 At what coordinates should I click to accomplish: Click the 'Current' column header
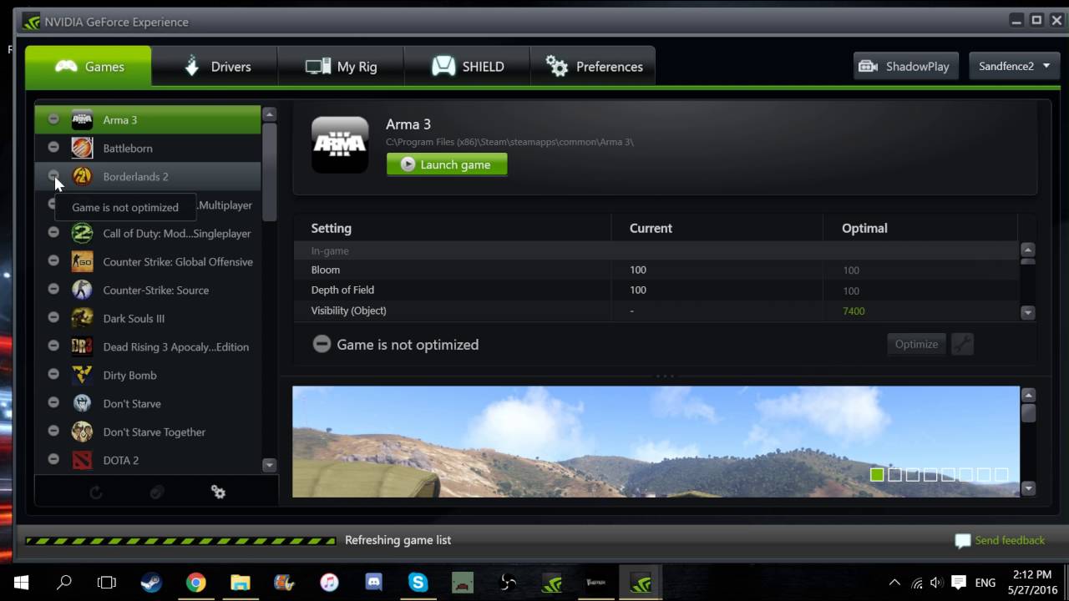[651, 228]
